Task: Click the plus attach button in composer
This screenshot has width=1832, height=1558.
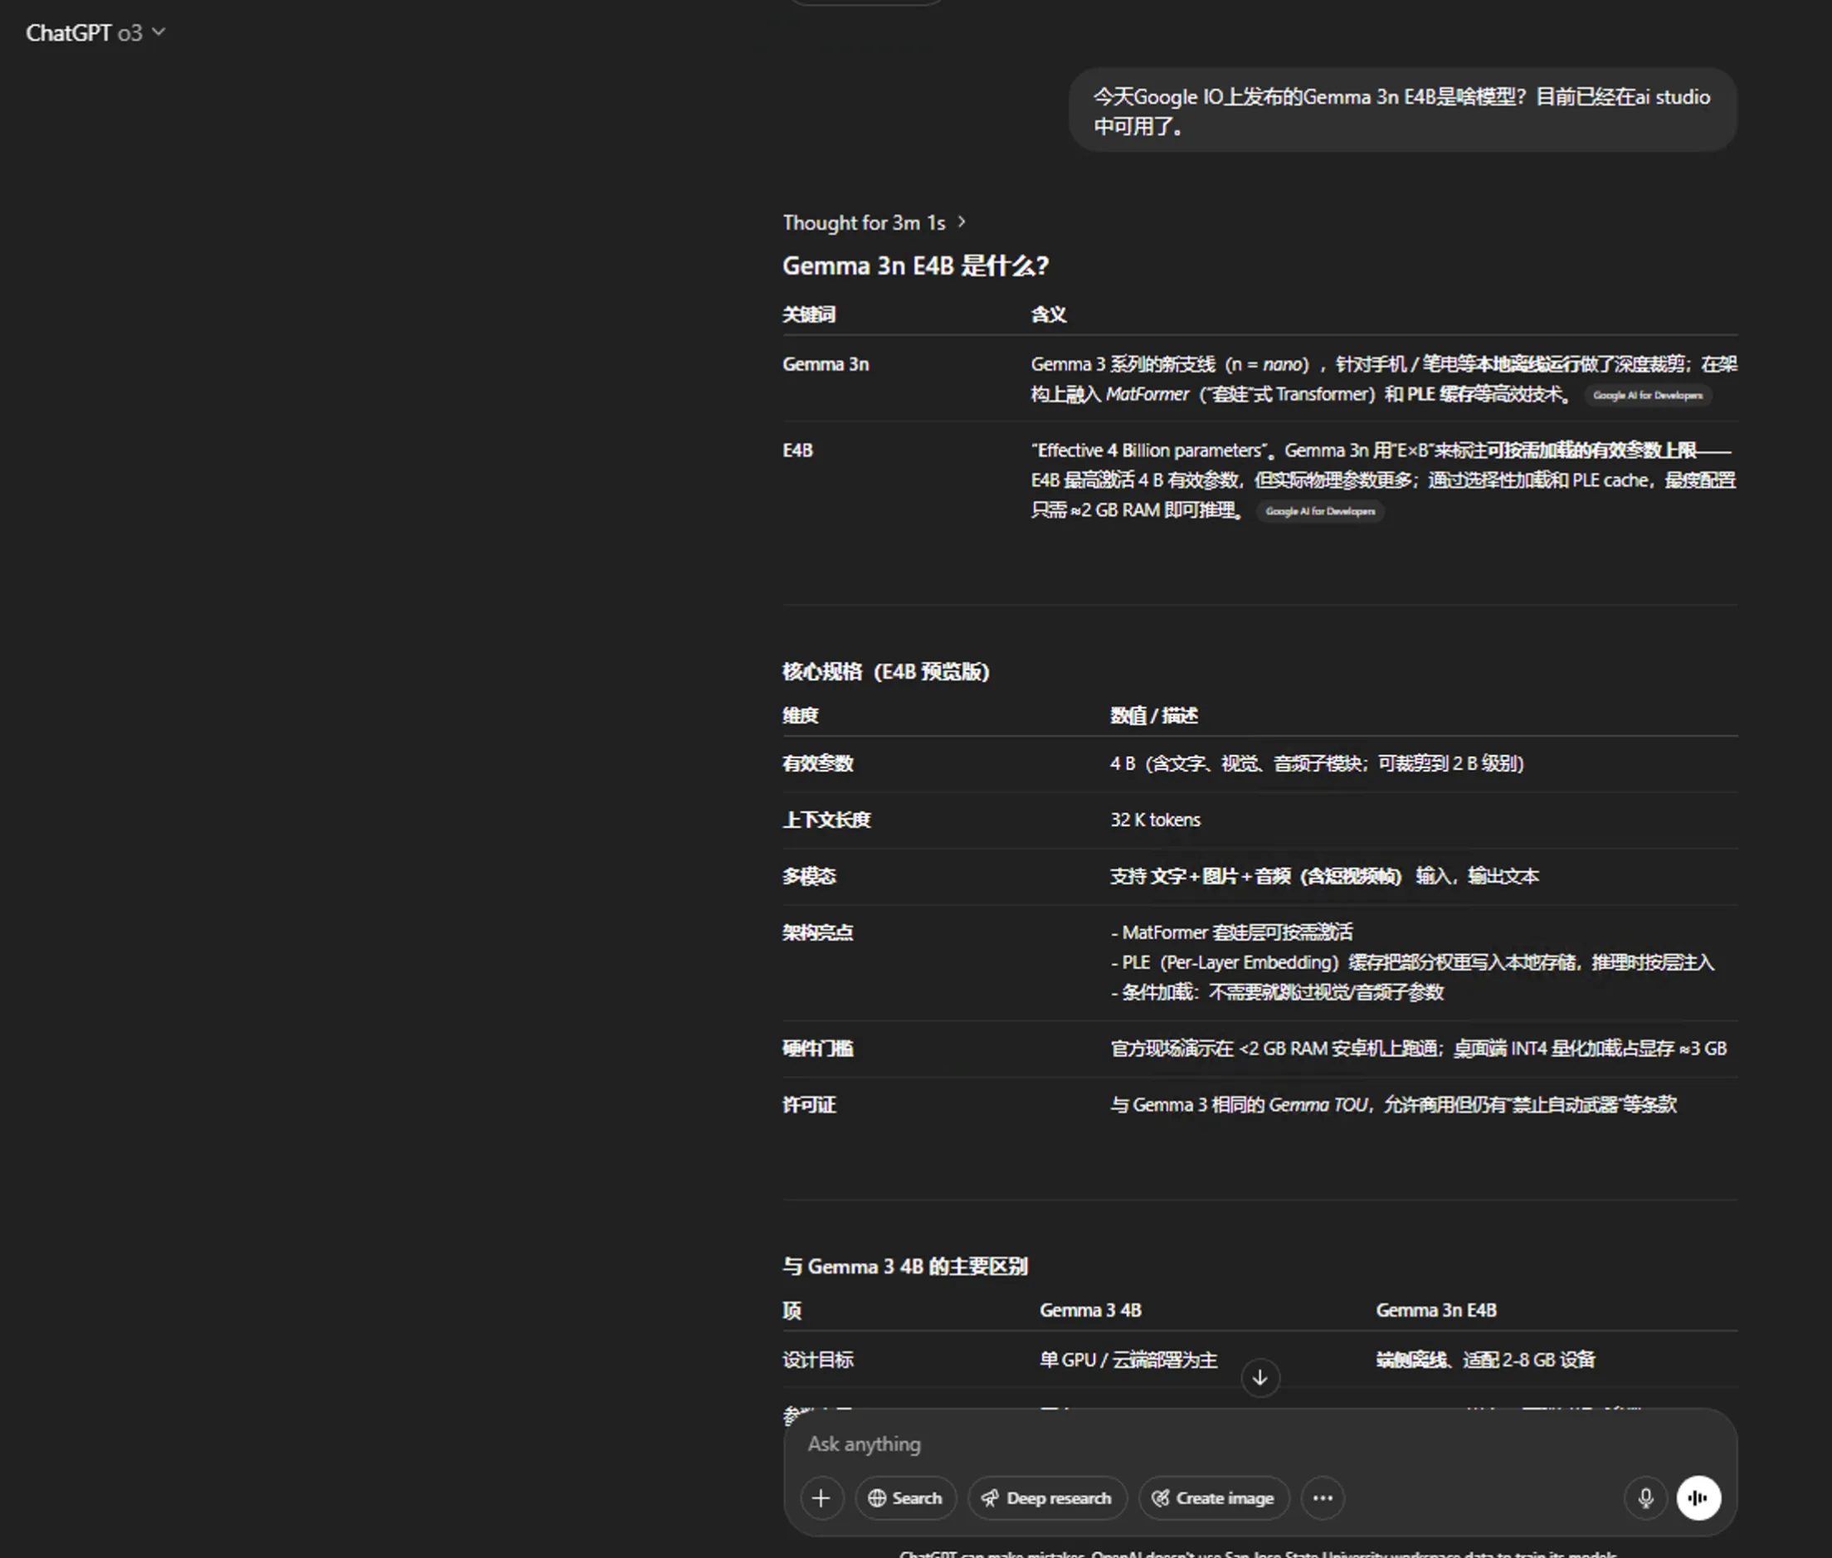Action: tap(821, 1498)
